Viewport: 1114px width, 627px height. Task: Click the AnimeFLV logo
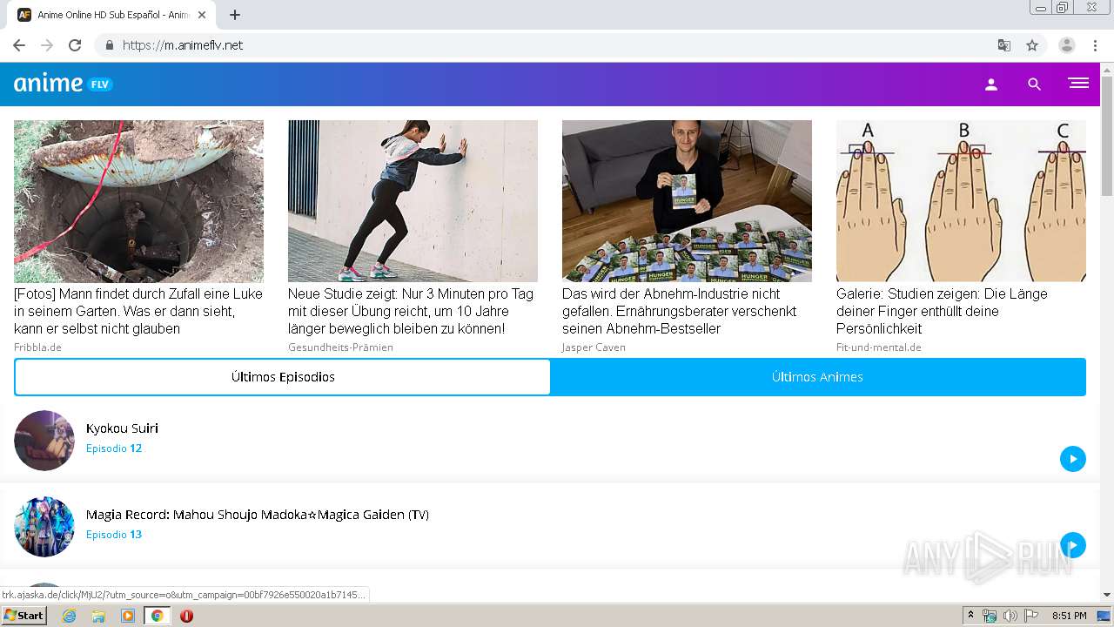tap(64, 84)
